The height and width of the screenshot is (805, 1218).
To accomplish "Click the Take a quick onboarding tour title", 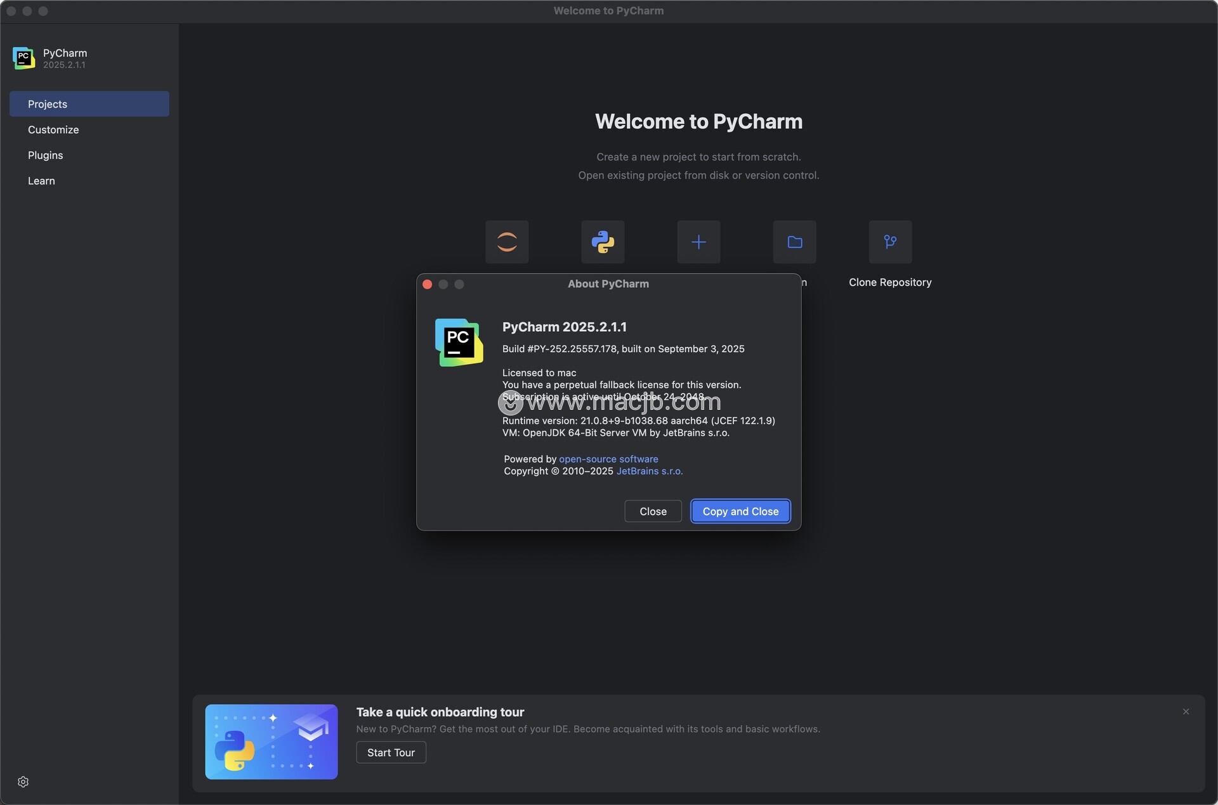I will 440,712.
